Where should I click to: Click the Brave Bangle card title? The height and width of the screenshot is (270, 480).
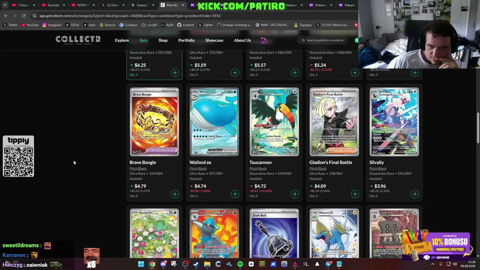[x=143, y=162]
